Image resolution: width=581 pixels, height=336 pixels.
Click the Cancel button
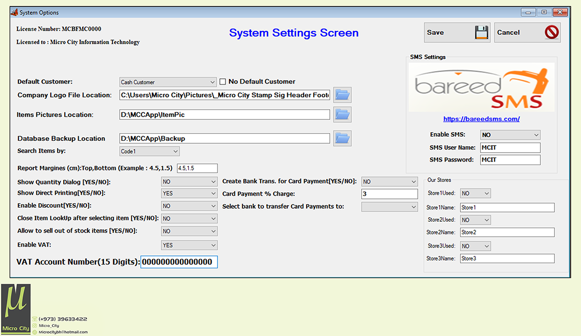527,33
